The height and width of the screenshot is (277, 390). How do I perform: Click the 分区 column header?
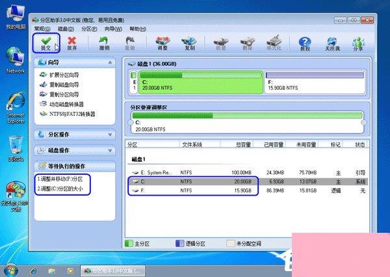coord(153,144)
